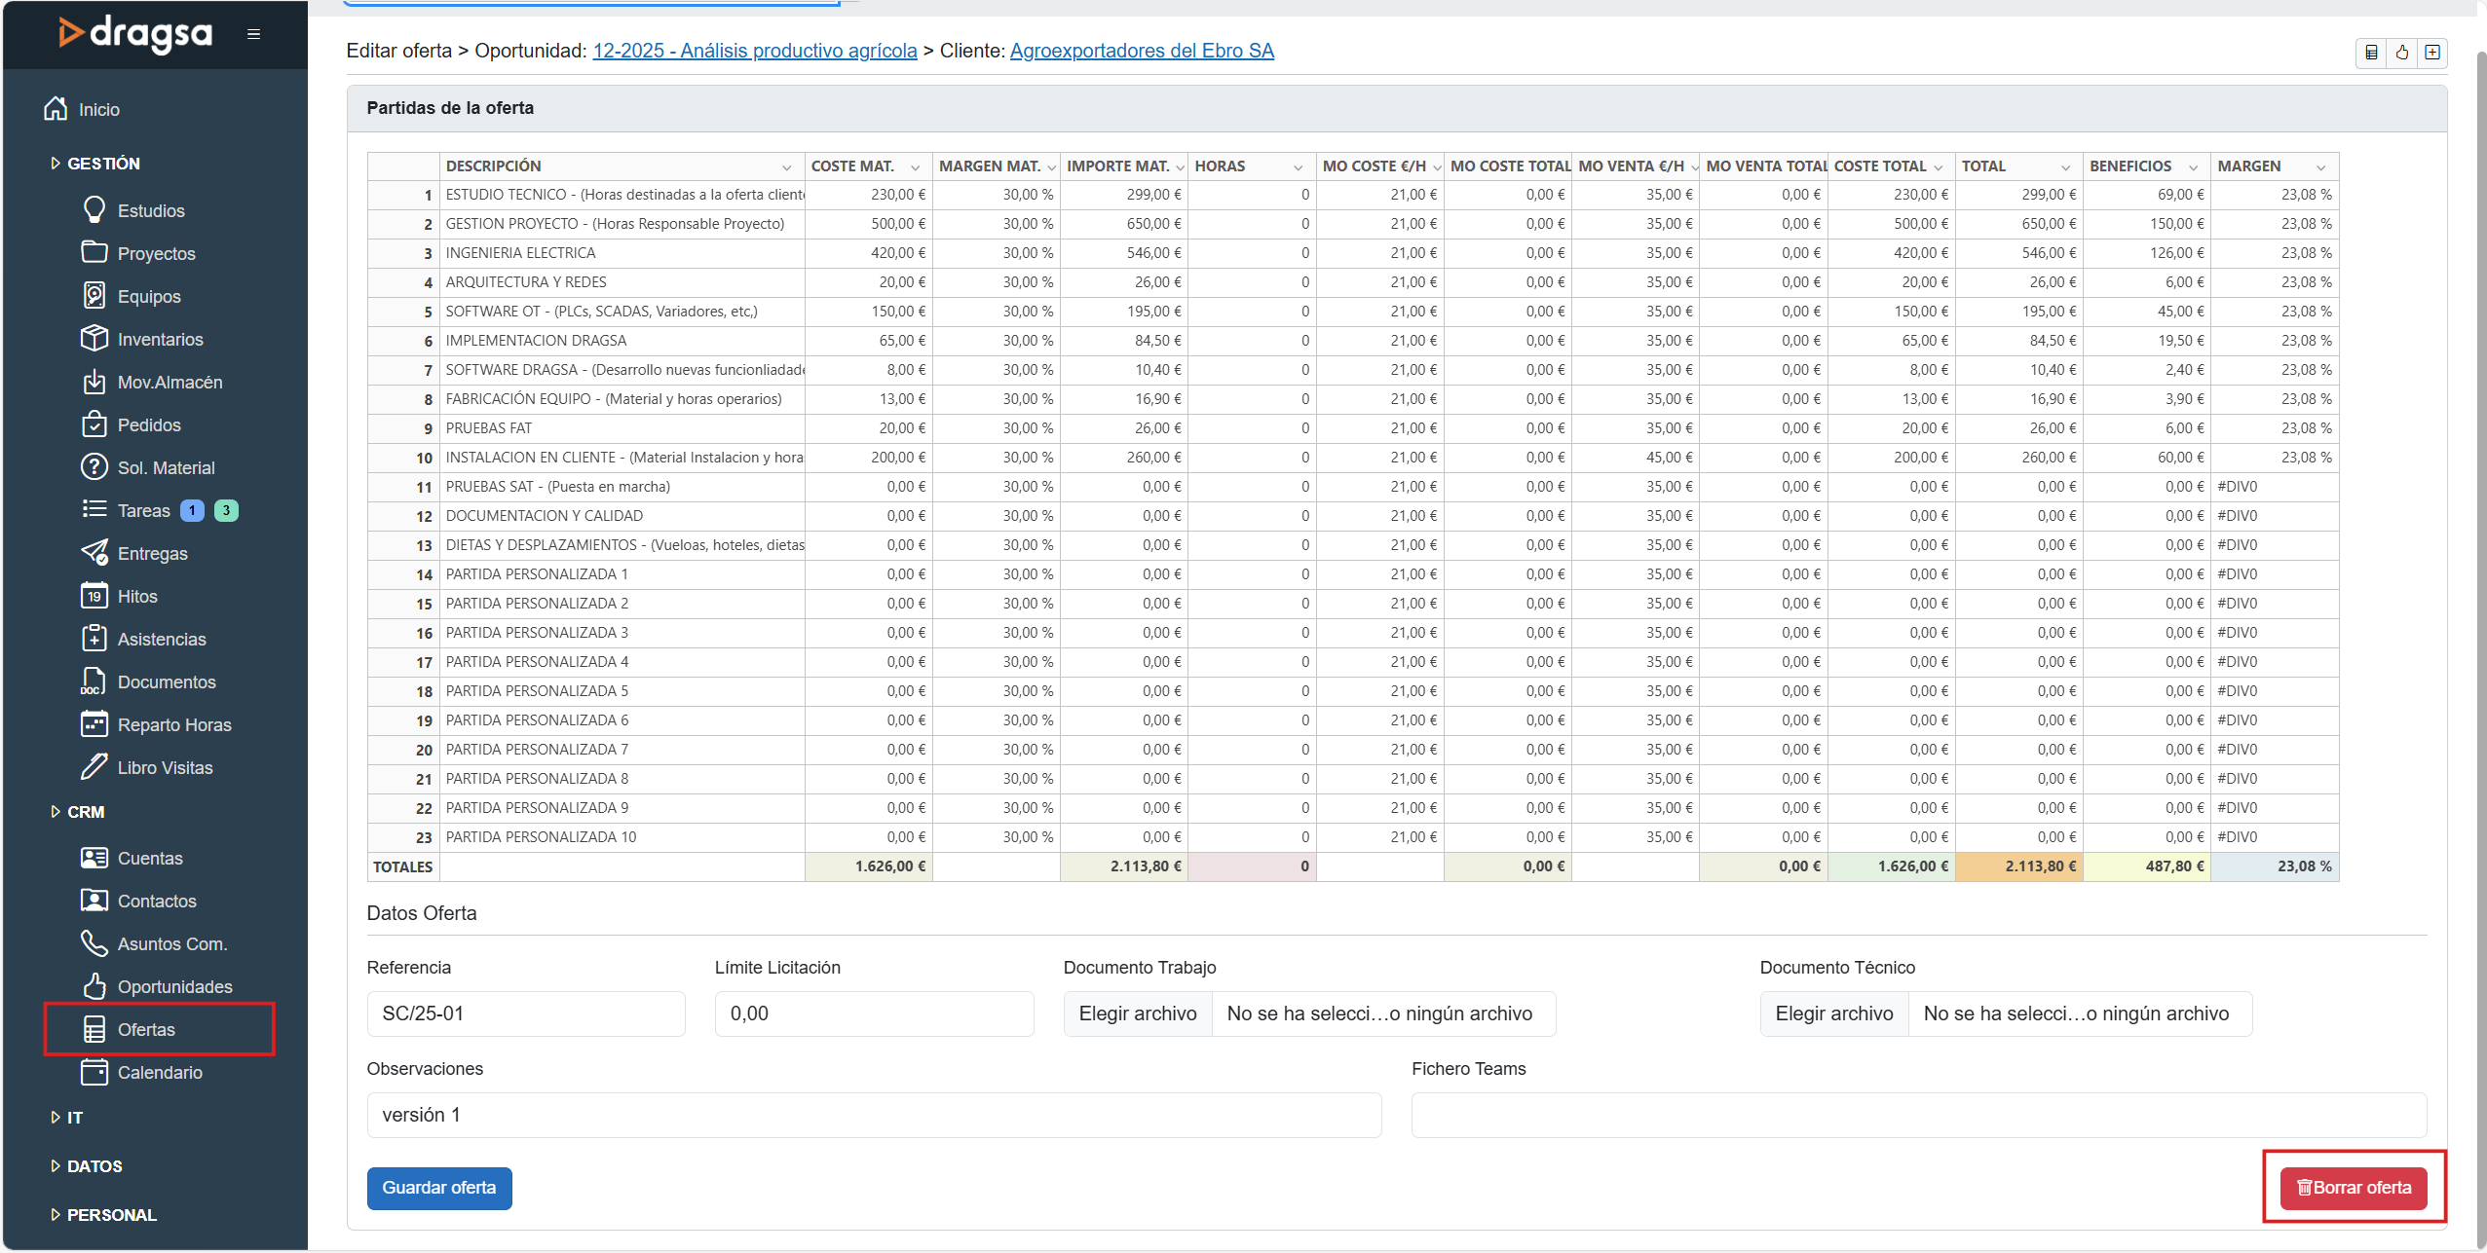Image resolution: width=2487 pixels, height=1253 pixels.
Task: Open the Tareas list item
Action: click(x=143, y=510)
